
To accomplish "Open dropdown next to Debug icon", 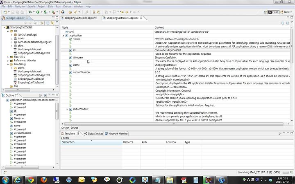I will tap(34, 12).
